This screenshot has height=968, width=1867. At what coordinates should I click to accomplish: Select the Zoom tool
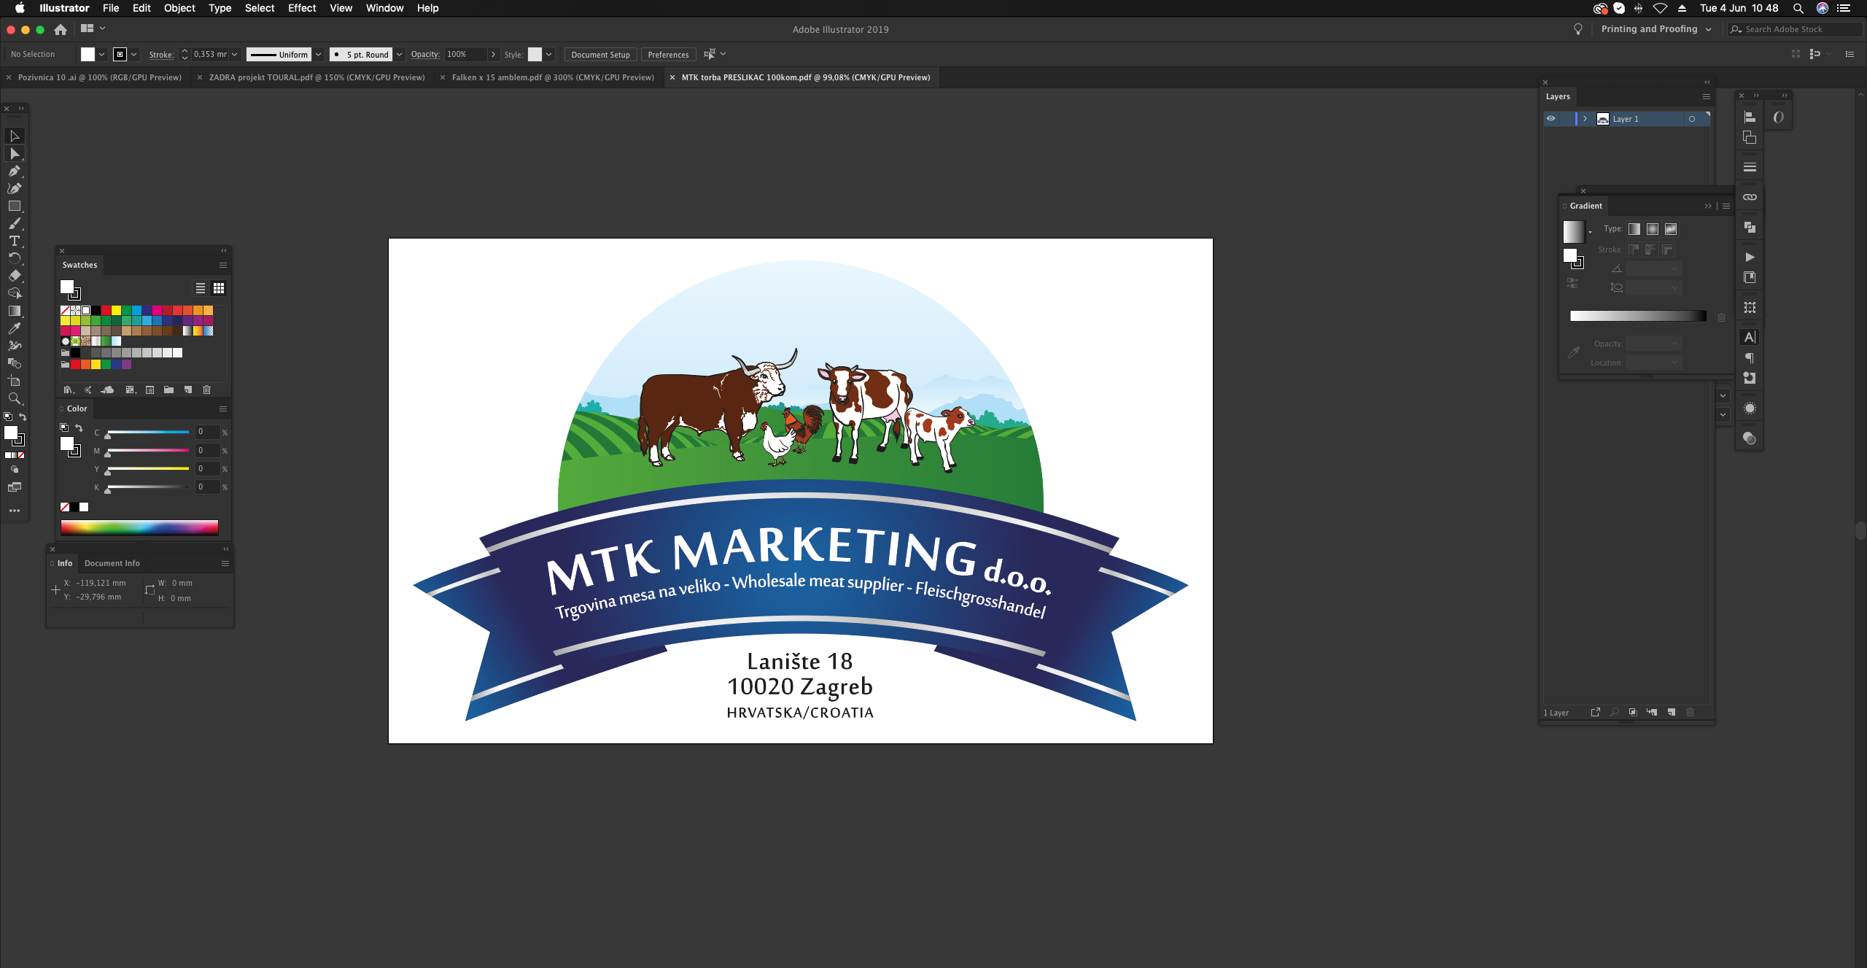pyautogui.click(x=15, y=398)
